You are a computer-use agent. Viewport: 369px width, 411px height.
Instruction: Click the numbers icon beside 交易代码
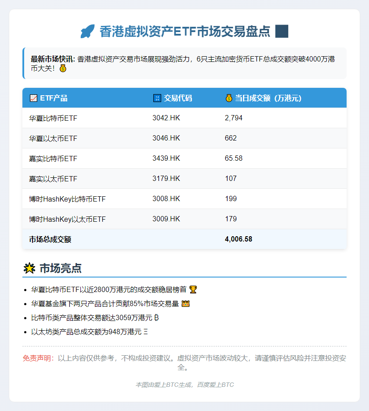157,98
